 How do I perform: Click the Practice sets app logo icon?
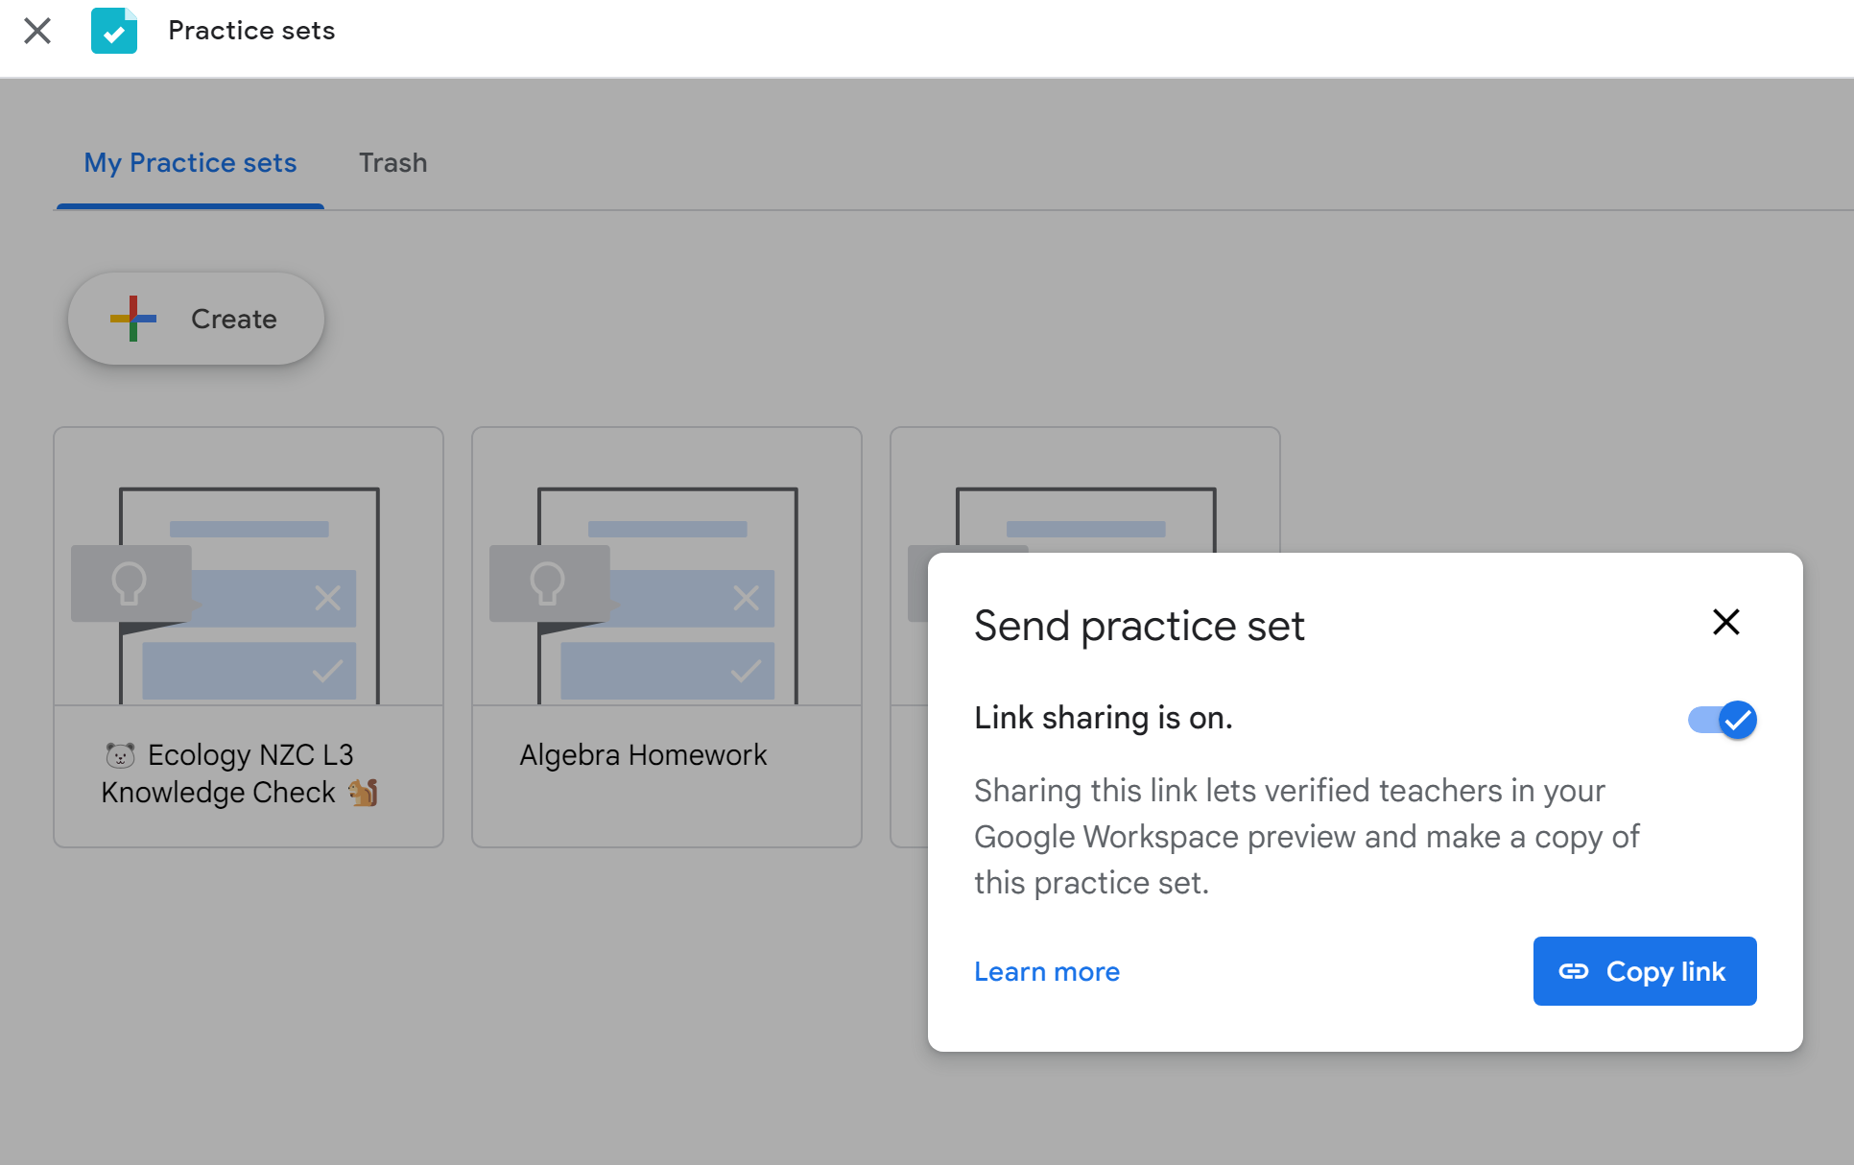[114, 31]
